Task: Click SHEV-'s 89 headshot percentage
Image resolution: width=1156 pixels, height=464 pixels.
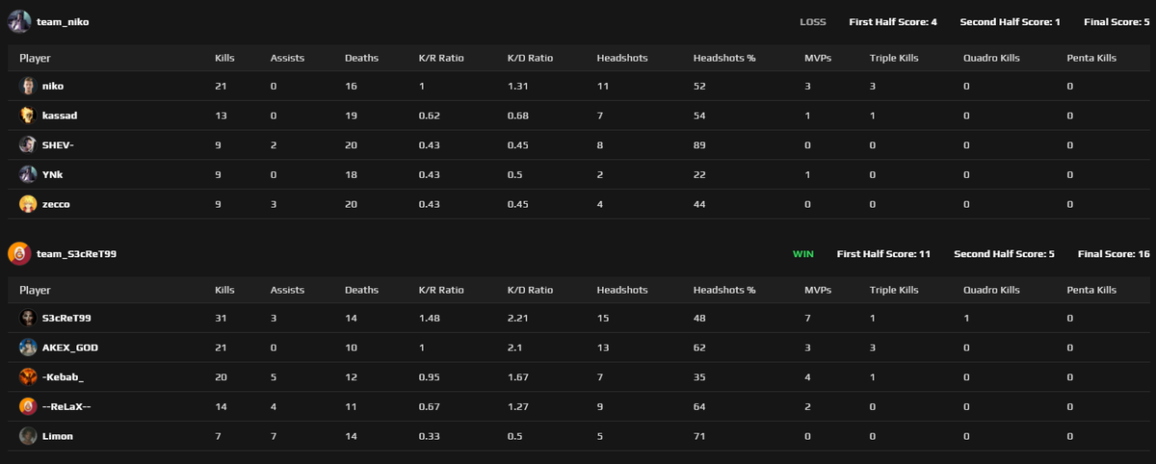Action: pos(699,145)
